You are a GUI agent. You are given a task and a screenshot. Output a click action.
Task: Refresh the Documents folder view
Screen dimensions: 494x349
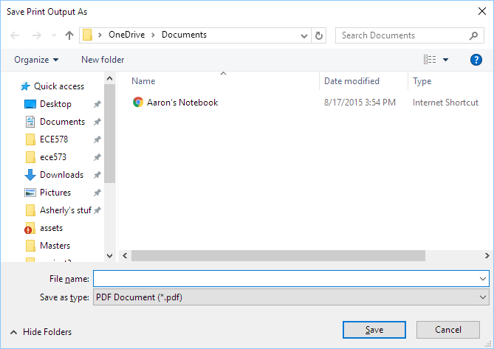[x=319, y=35]
